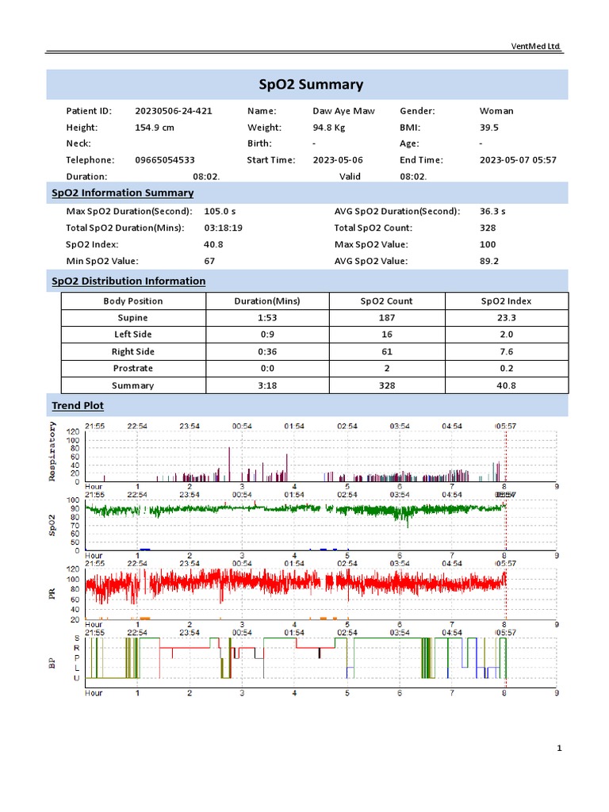
Task: Select the Left Side row label
Action: [133, 335]
